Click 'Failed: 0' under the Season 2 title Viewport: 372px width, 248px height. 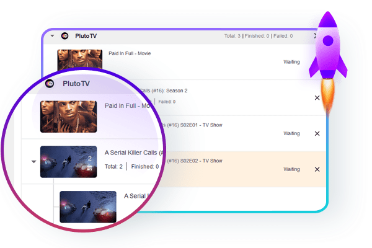167,102
